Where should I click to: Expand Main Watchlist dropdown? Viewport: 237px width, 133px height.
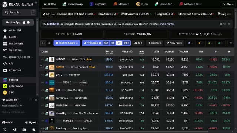[x=12, y=106]
